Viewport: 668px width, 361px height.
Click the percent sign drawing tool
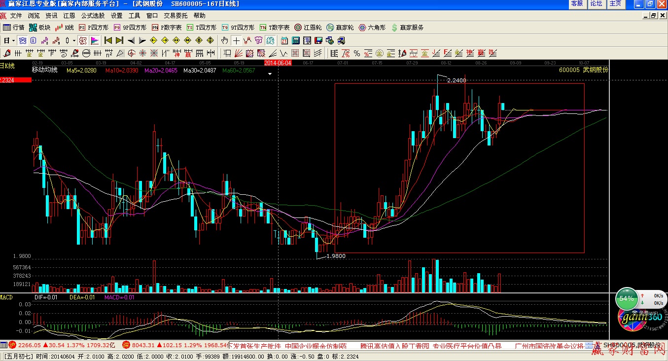[356, 53]
